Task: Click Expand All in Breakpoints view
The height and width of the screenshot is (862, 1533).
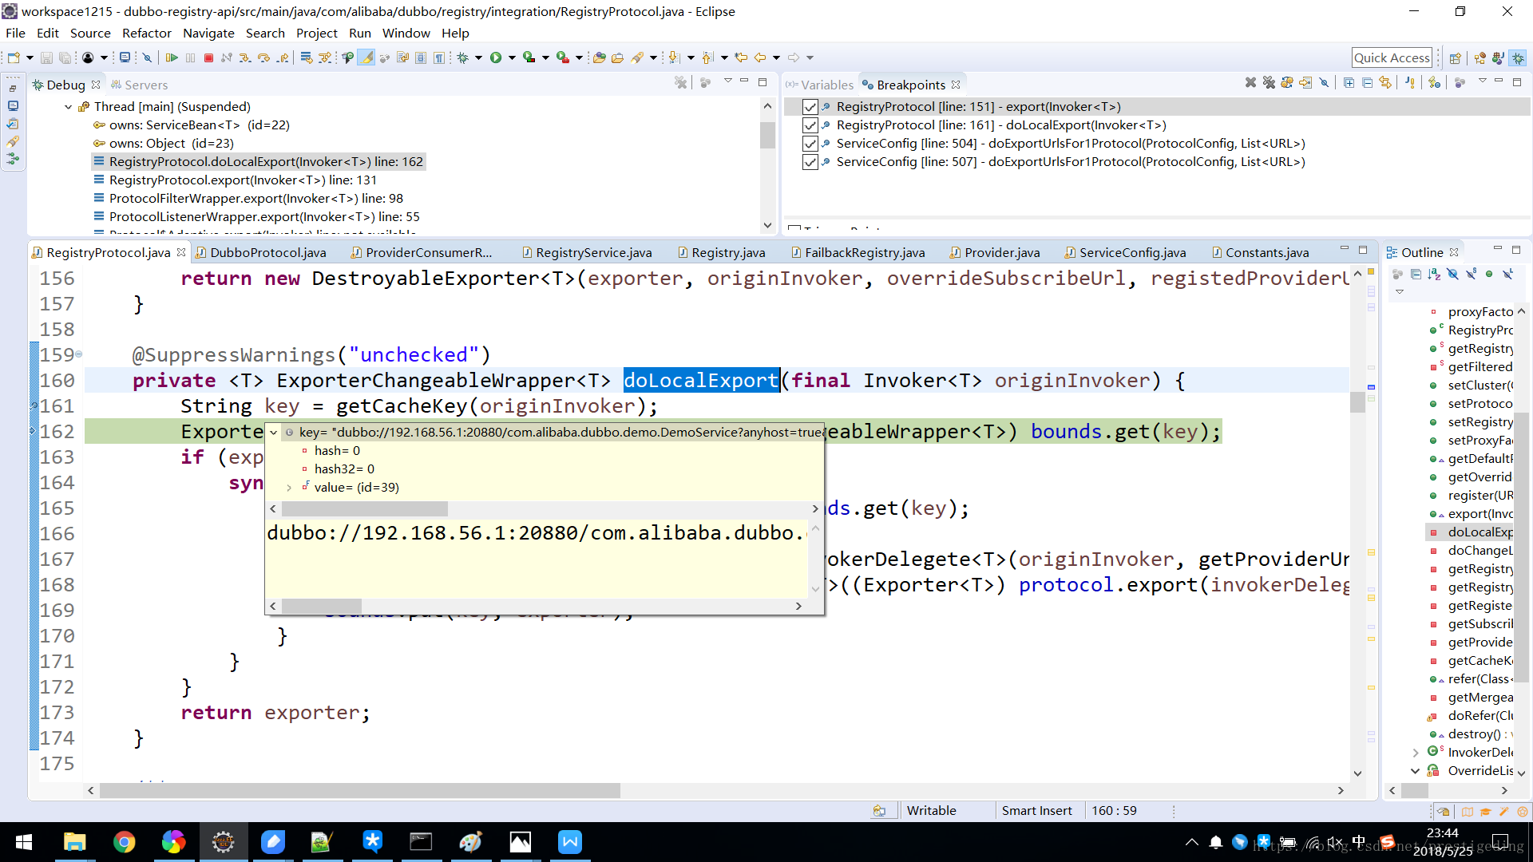Action: click(x=1349, y=83)
